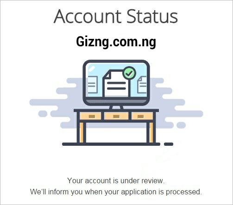Click the middle desk drawer handle
This screenshot has height=205, width=233.
click(x=116, y=116)
